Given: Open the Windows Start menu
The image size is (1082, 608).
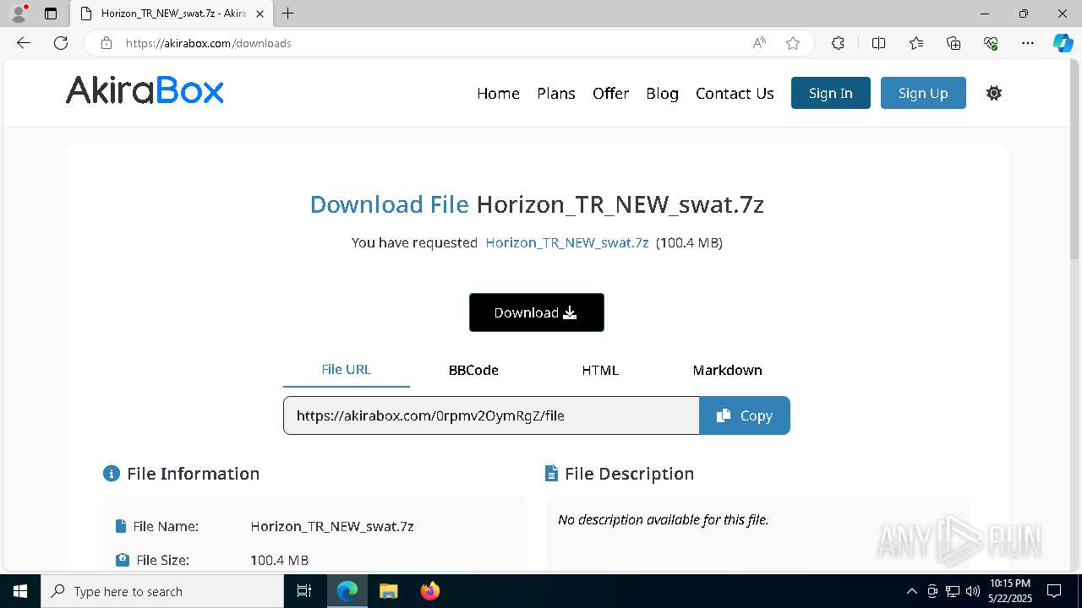Looking at the screenshot, I should pyautogui.click(x=20, y=591).
